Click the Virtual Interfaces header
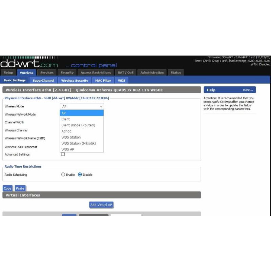 tap(102, 195)
